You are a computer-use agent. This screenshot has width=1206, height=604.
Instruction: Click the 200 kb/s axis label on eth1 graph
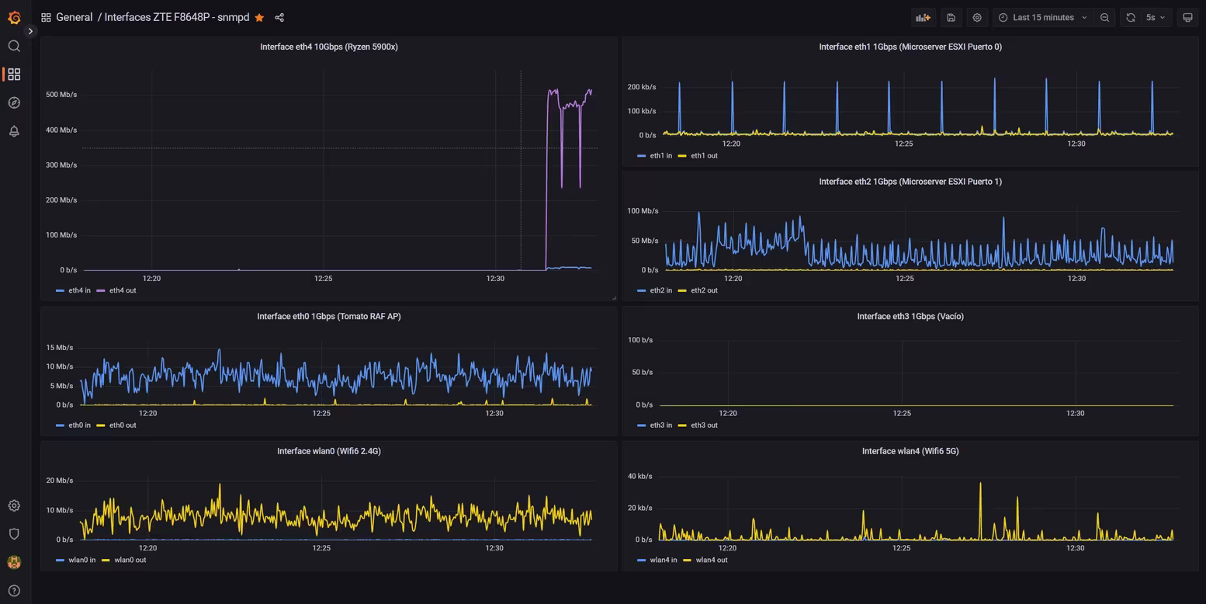pyautogui.click(x=642, y=87)
